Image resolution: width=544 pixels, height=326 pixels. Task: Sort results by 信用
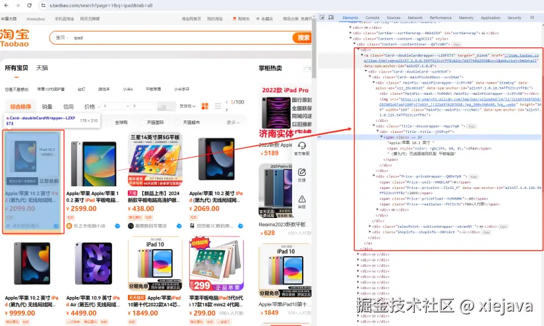click(x=69, y=106)
